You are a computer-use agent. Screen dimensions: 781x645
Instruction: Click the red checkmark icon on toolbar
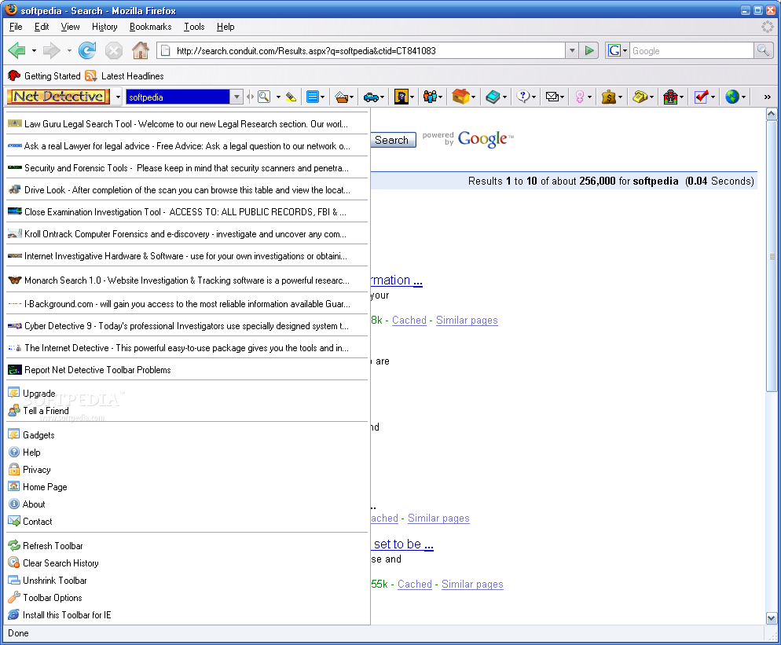click(702, 97)
